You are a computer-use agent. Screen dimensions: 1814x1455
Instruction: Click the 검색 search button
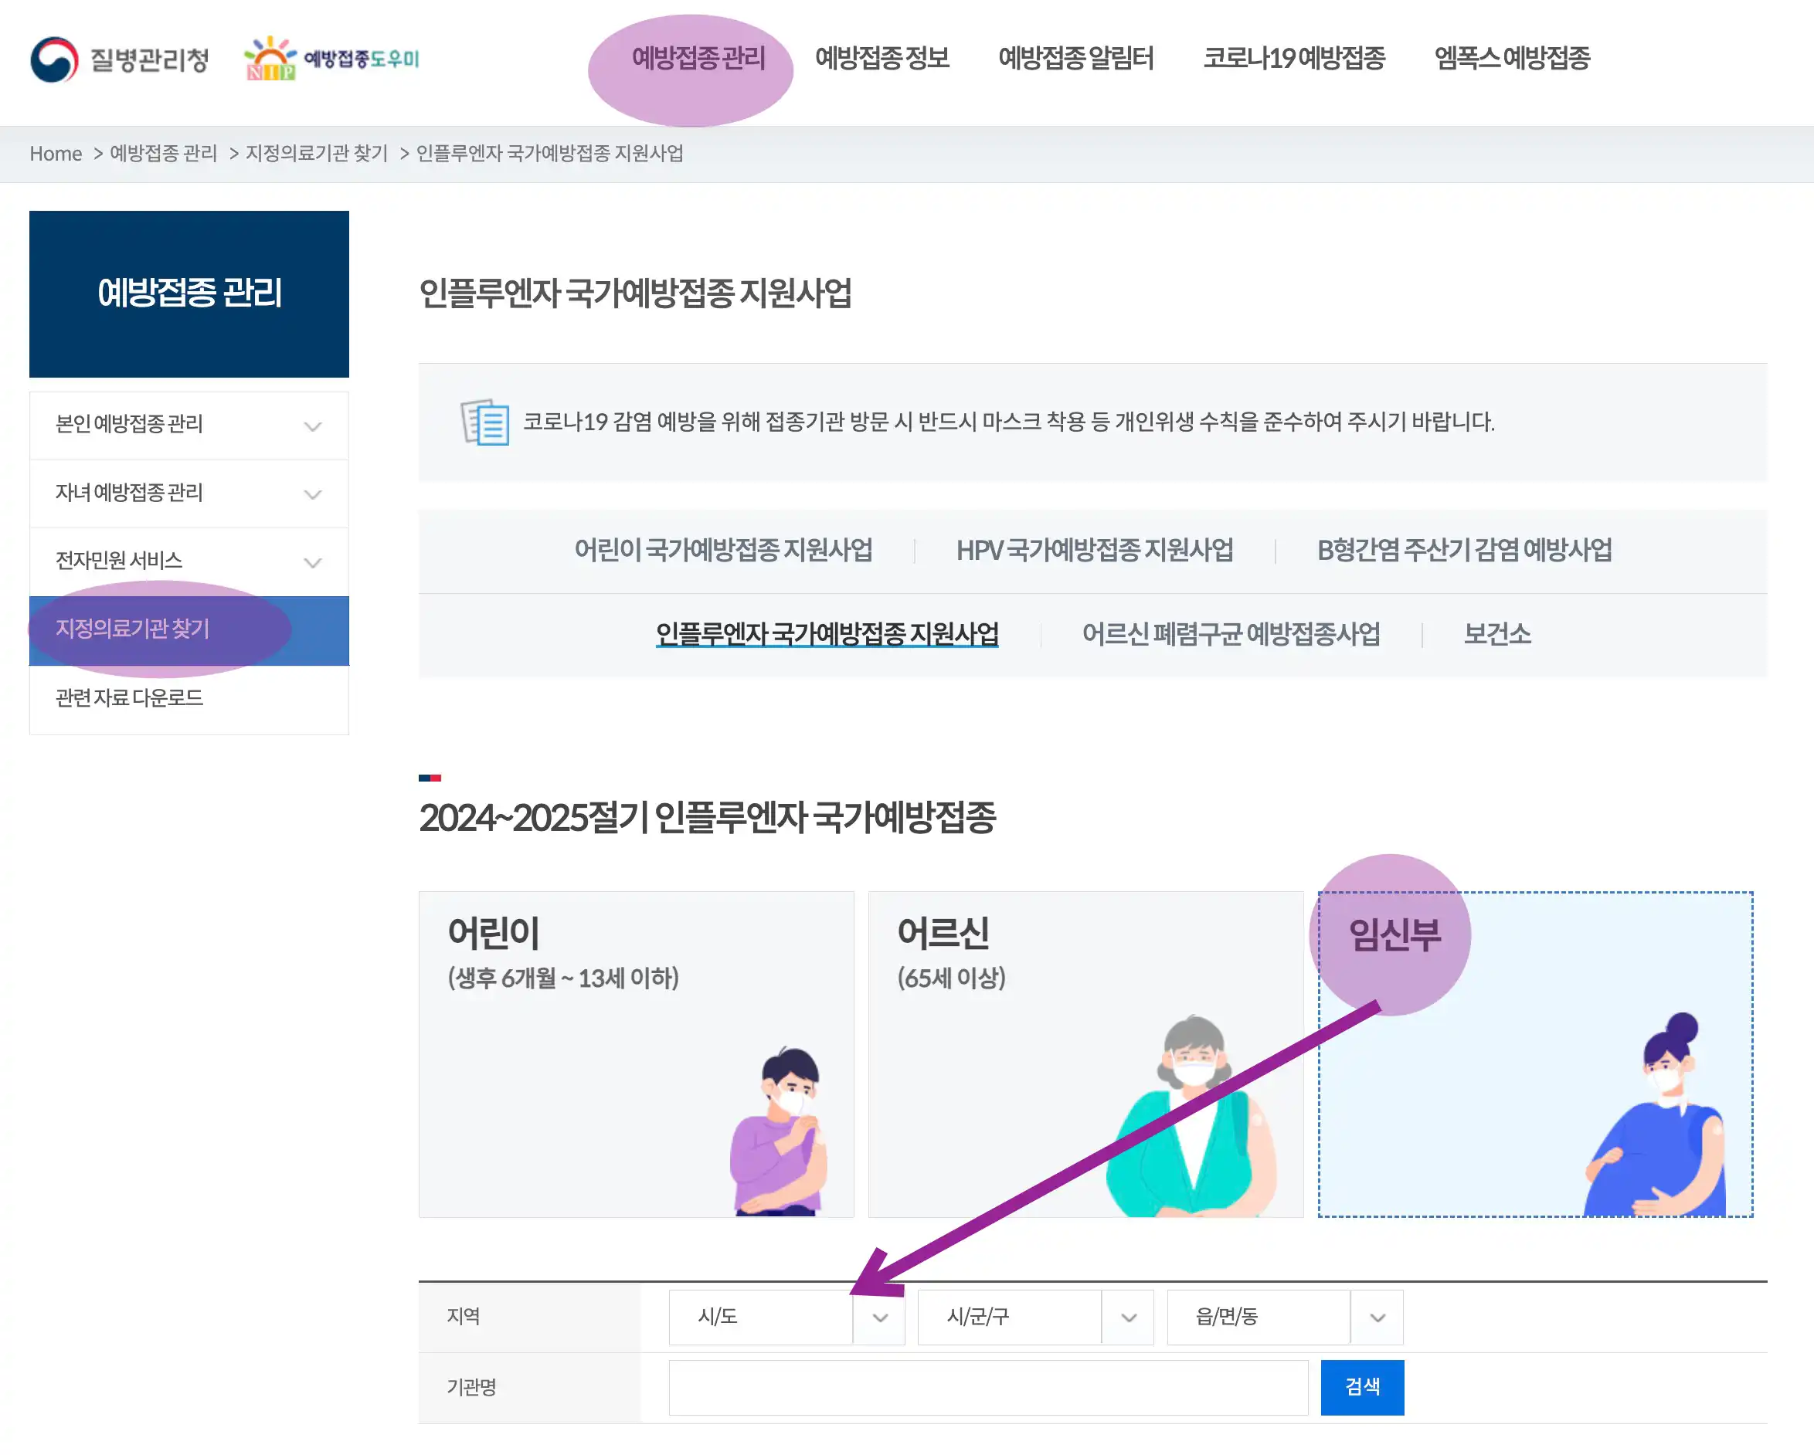[x=1362, y=1388]
